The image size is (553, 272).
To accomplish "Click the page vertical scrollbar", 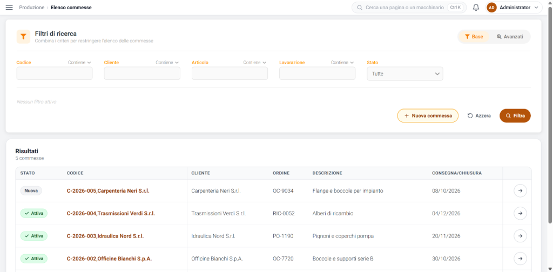I will tap(550, 114).
